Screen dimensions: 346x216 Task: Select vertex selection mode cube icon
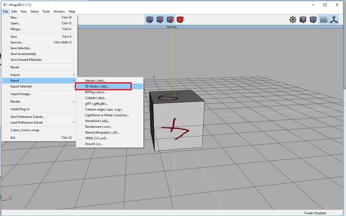coord(150,19)
